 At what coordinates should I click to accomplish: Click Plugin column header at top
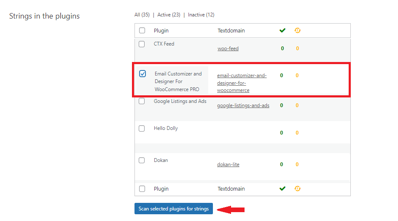(x=161, y=30)
